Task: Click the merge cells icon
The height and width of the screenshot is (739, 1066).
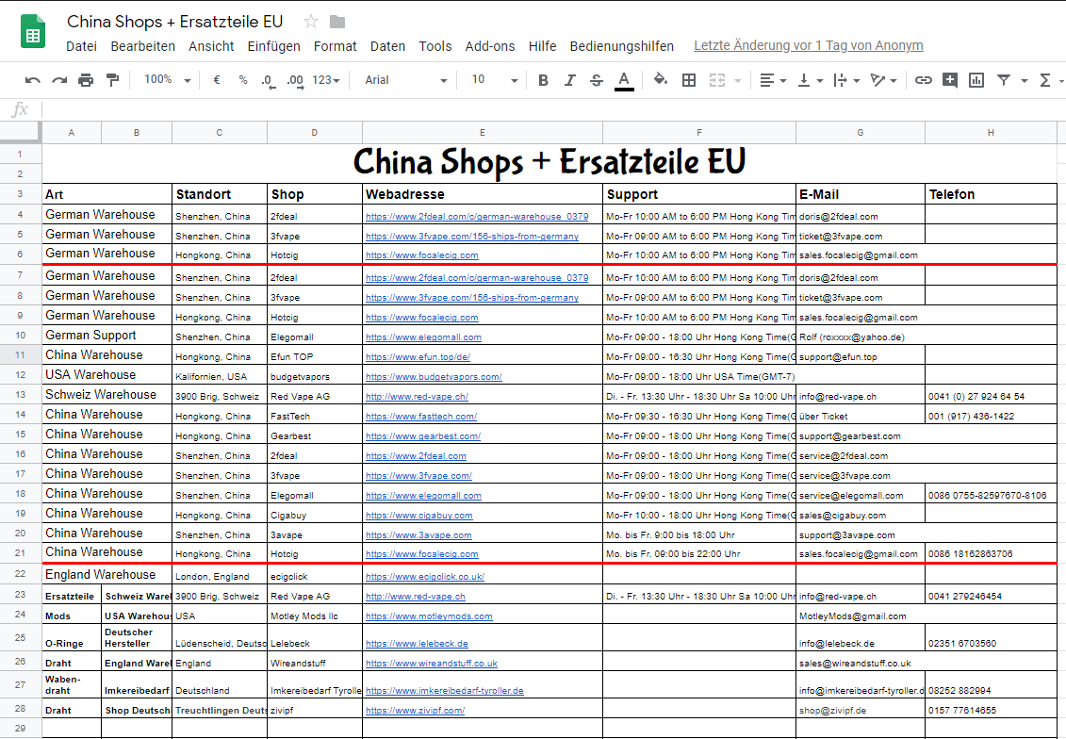Action: (717, 80)
